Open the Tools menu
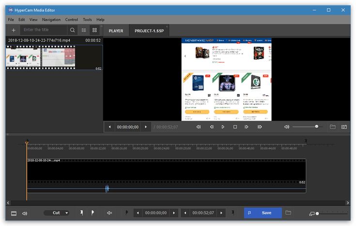Viewport: 356px width, 226px height. tap(87, 20)
